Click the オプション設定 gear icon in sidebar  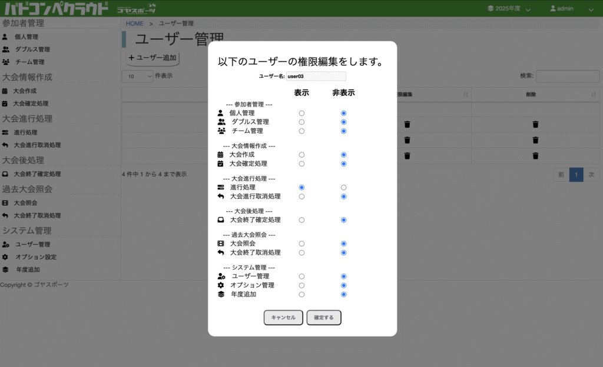pos(5,257)
